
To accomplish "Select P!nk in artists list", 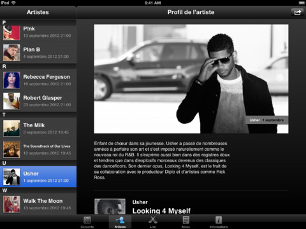I will pos(38,33).
